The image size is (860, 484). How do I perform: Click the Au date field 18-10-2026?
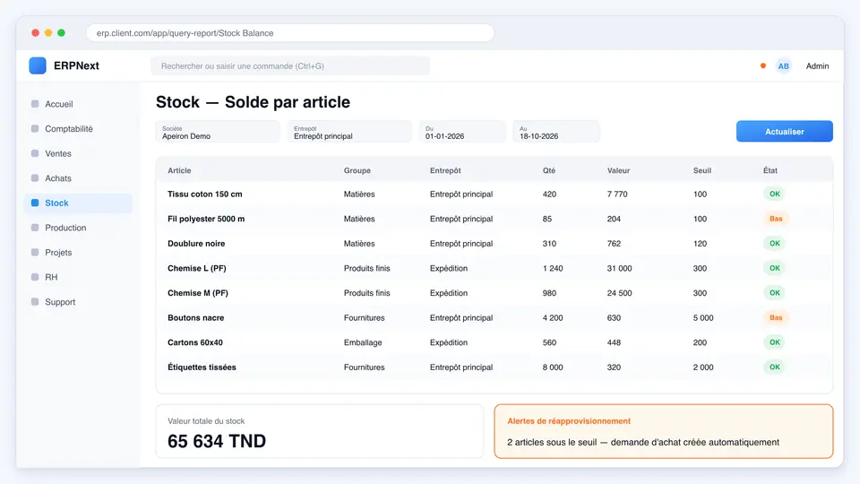tap(556, 132)
